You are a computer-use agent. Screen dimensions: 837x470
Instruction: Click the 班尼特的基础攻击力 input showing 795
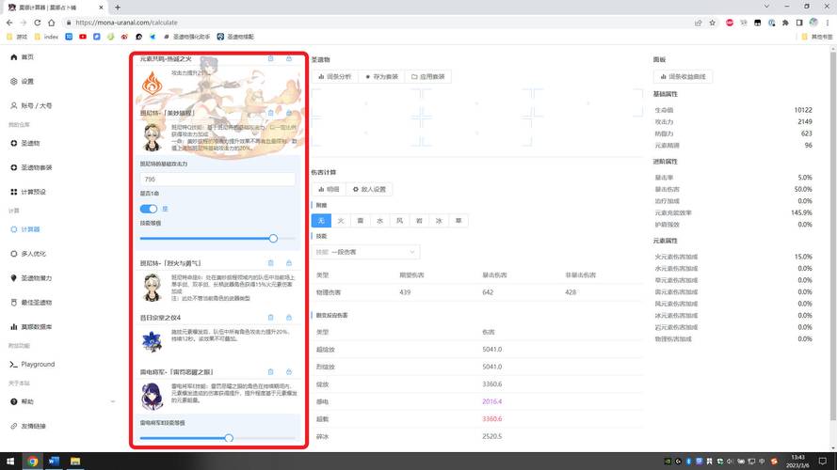pyautogui.click(x=217, y=179)
